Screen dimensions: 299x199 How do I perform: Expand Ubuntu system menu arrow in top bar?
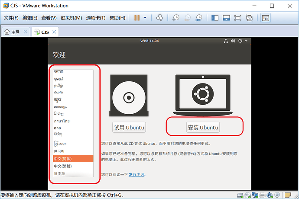[x=246, y=41]
